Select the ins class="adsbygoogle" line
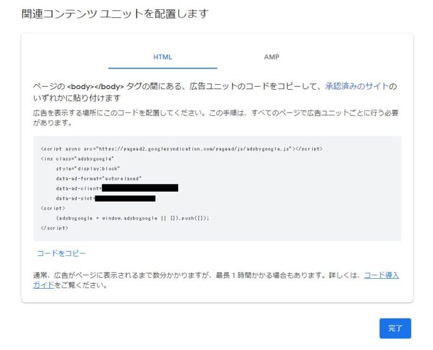 pos(77,159)
